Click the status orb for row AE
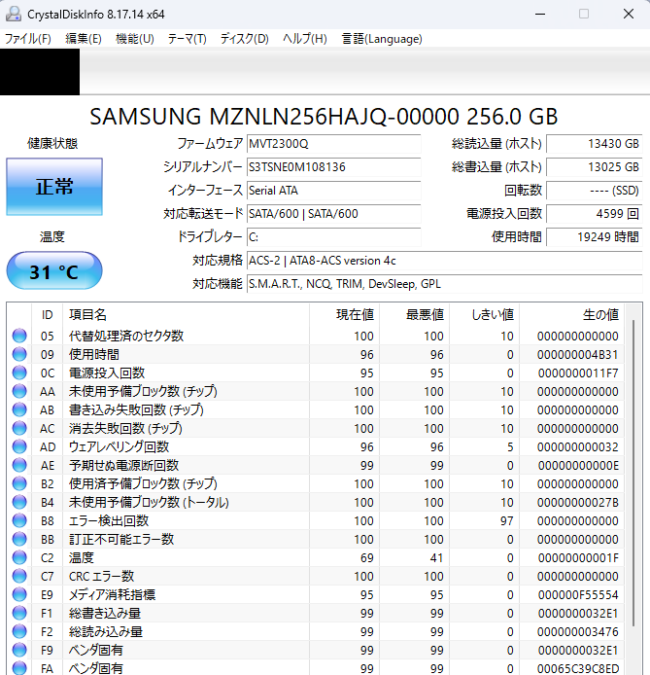This screenshot has height=675, width=650. 19,465
